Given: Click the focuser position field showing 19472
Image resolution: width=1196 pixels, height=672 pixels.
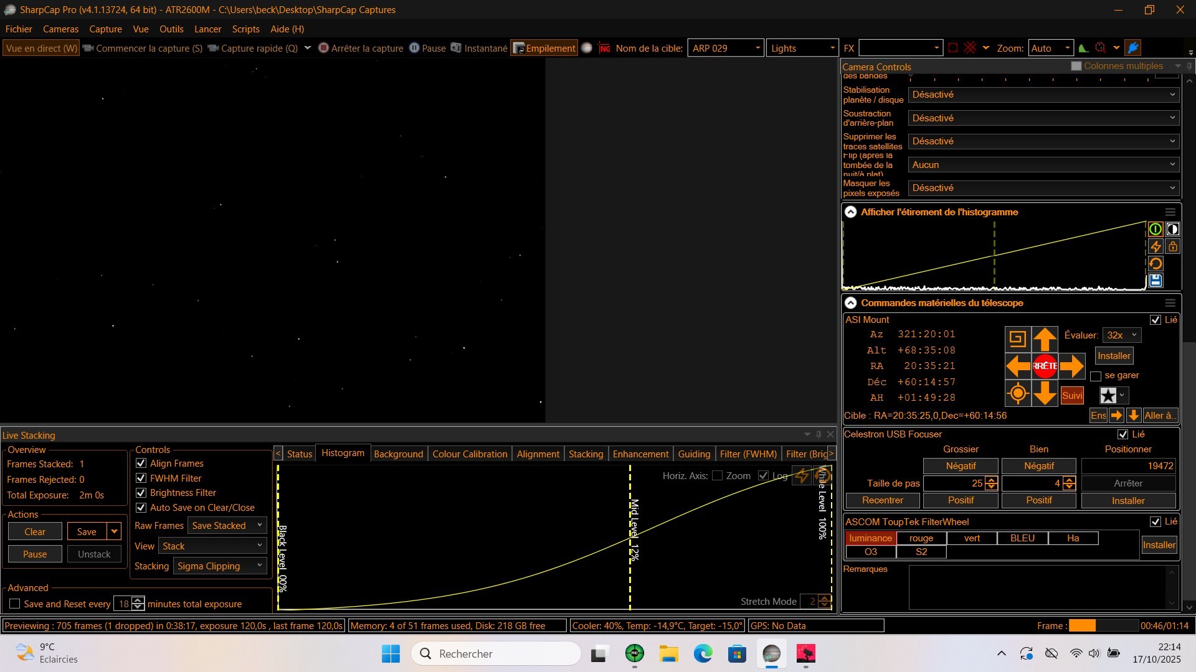Looking at the screenshot, I should click(x=1128, y=465).
